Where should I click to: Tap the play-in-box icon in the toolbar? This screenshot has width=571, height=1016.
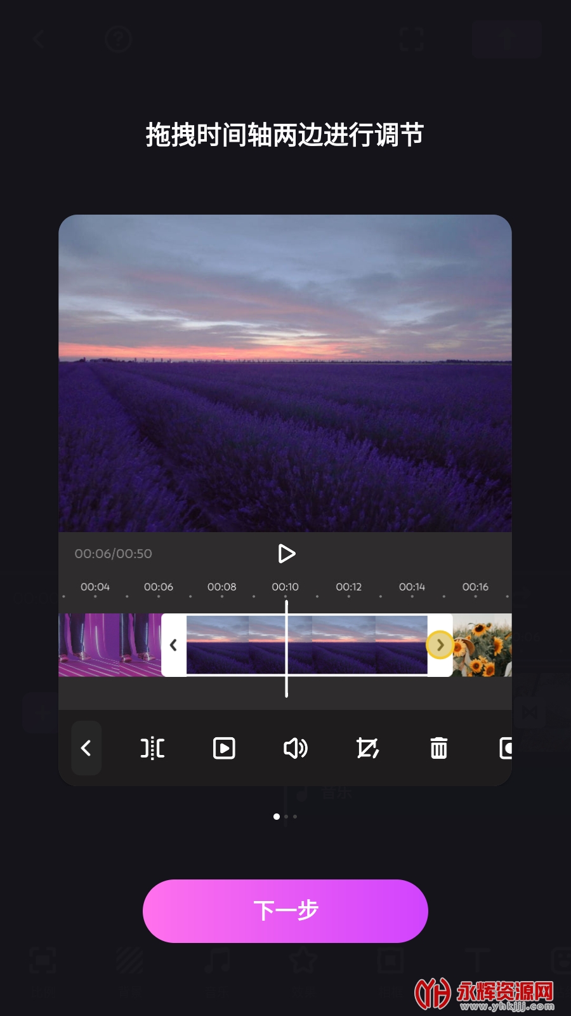point(224,748)
